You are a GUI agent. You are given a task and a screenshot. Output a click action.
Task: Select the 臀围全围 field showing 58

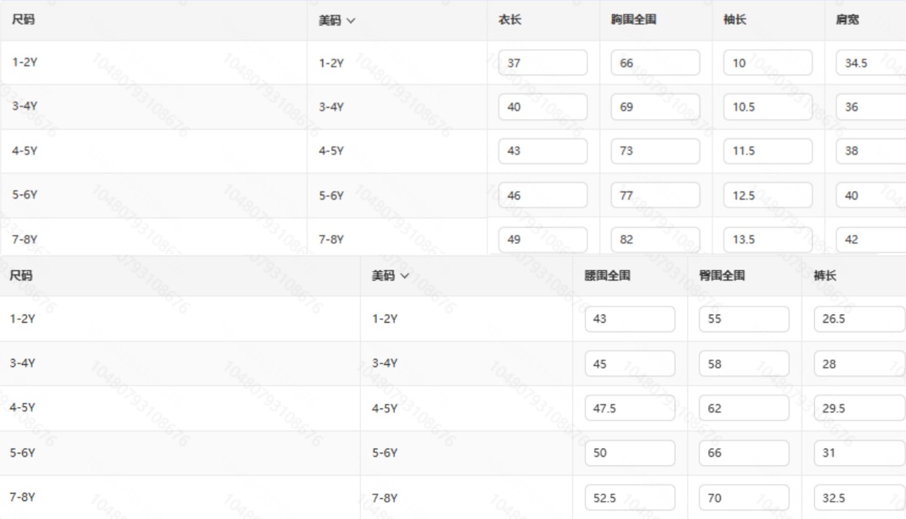(x=744, y=364)
